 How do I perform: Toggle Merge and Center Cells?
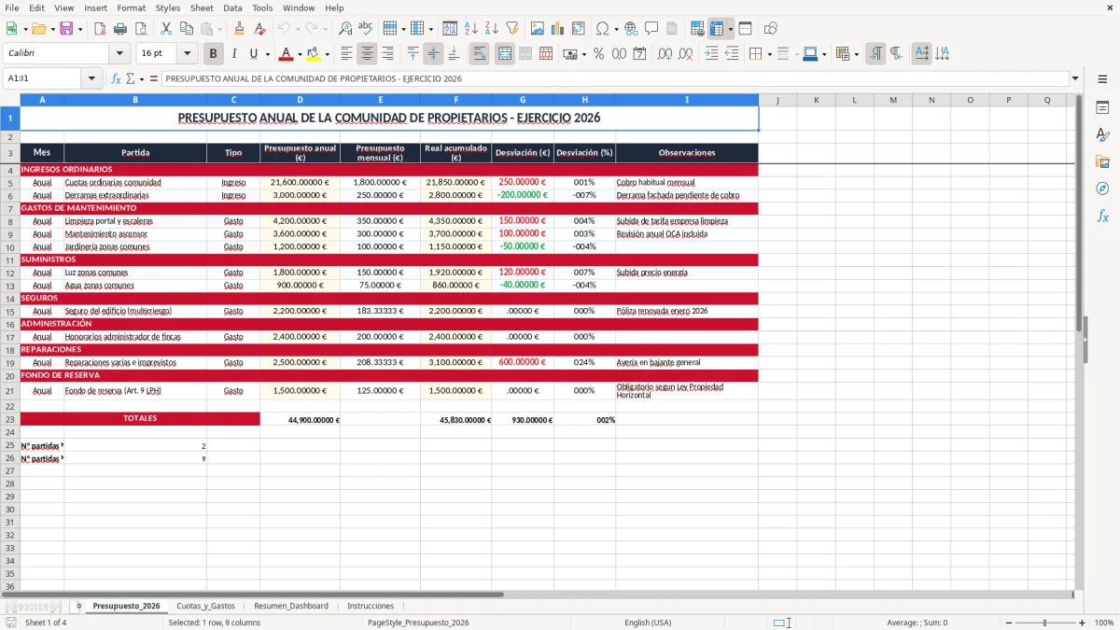coord(505,54)
